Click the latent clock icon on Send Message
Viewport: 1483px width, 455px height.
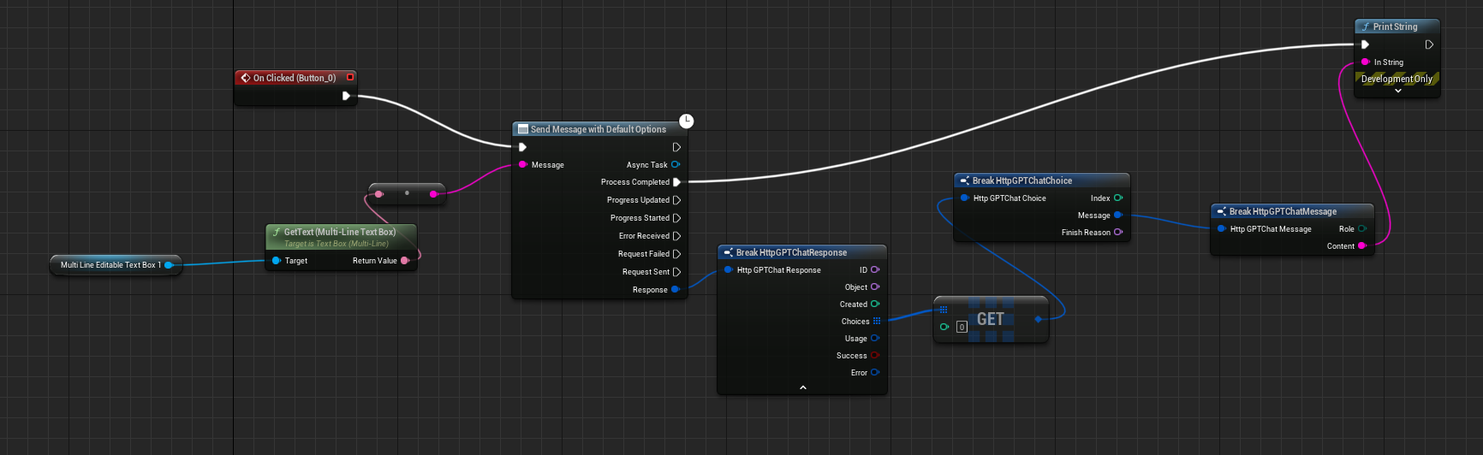(x=686, y=121)
